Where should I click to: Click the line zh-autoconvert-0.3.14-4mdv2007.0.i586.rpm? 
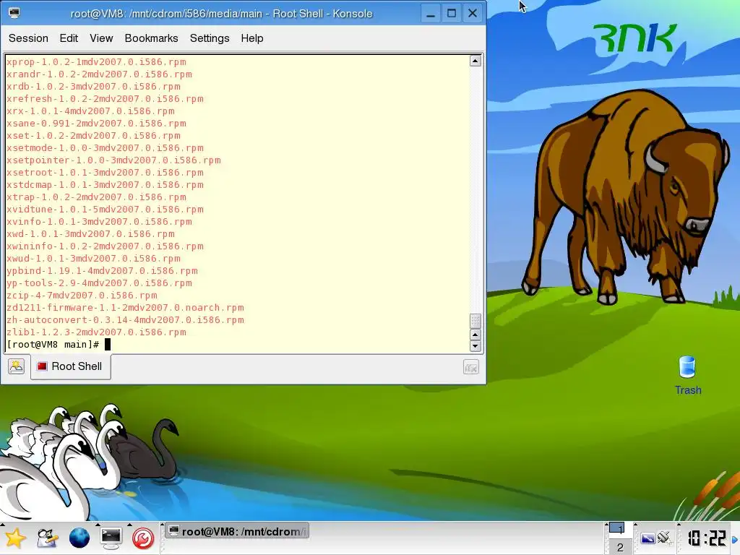pyautogui.click(x=125, y=320)
